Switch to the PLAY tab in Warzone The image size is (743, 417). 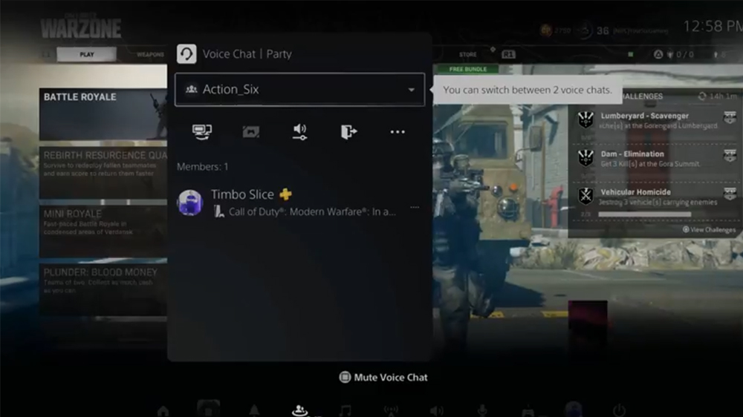tap(87, 54)
